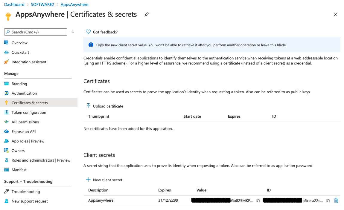344x210 pixels.
Task: Pin the Certificates & secrets blade
Action: click(x=146, y=14)
